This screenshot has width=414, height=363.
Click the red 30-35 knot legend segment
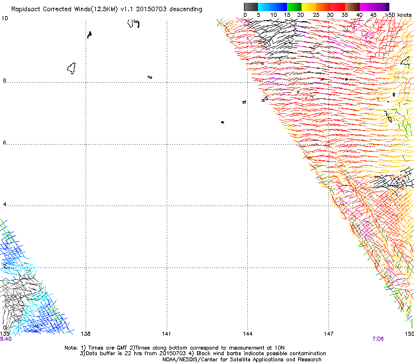click(x=338, y=7)
